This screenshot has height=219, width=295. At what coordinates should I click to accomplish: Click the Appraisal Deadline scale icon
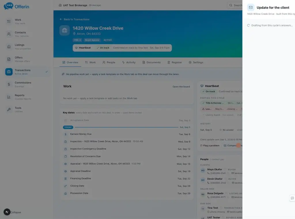pyautogui.click(x=65, y=171)
